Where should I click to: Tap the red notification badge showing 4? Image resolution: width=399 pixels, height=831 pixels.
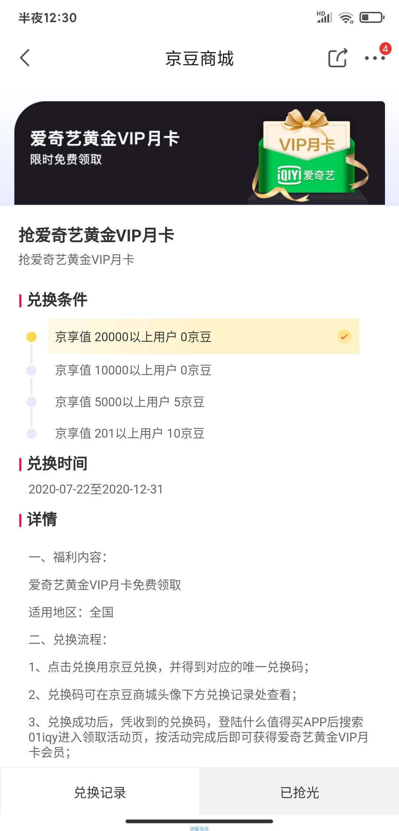click(385, 48)
